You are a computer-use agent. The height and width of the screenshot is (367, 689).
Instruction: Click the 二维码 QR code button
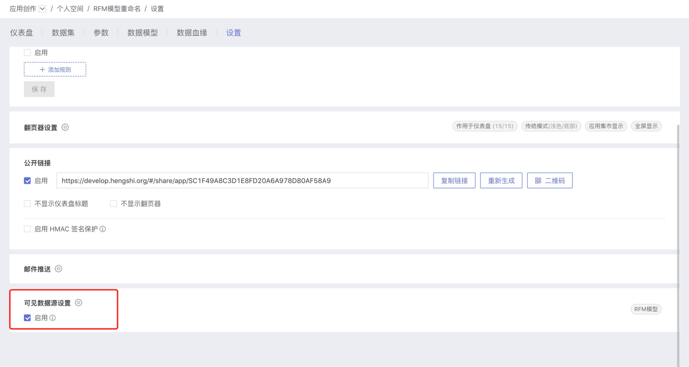pyautogui.click(x=549, y=181)
